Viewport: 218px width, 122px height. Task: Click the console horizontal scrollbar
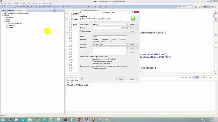pos(140,112)
